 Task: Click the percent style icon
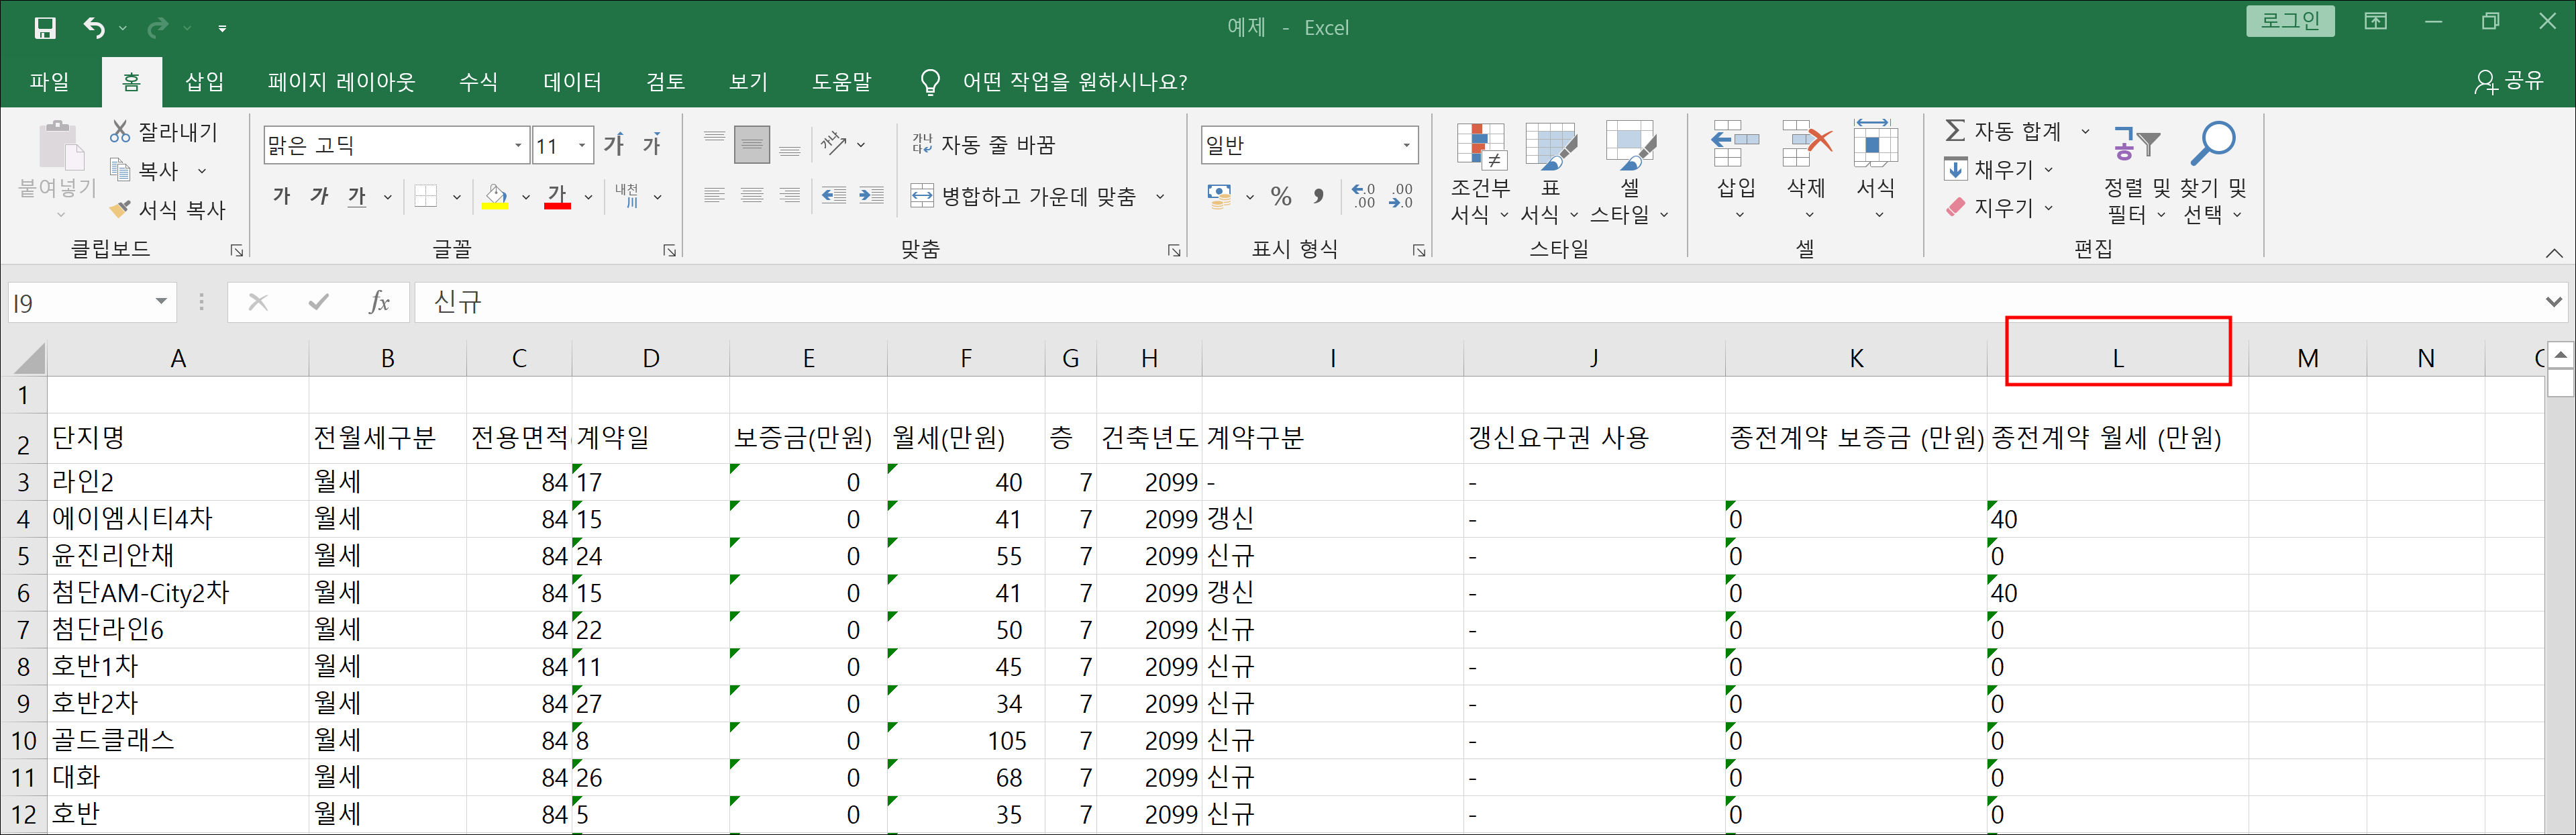(x=1281, y=197)
